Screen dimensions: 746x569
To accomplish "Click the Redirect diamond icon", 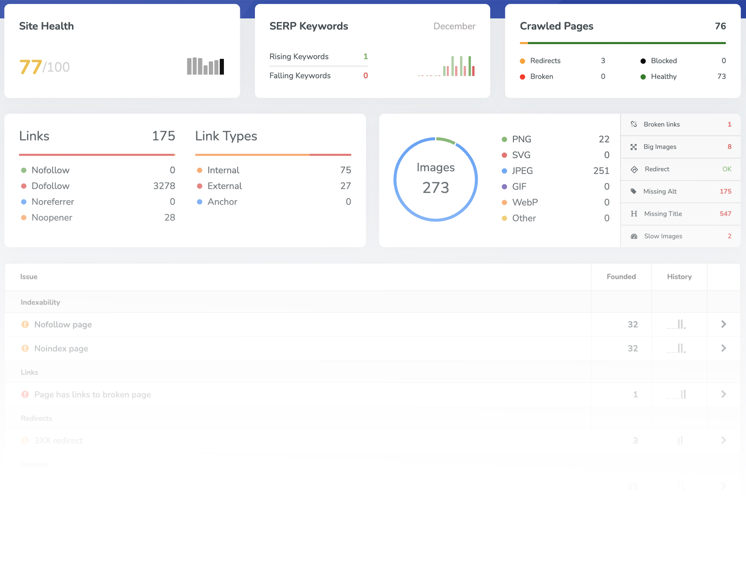I will click(x=634, y=169).
